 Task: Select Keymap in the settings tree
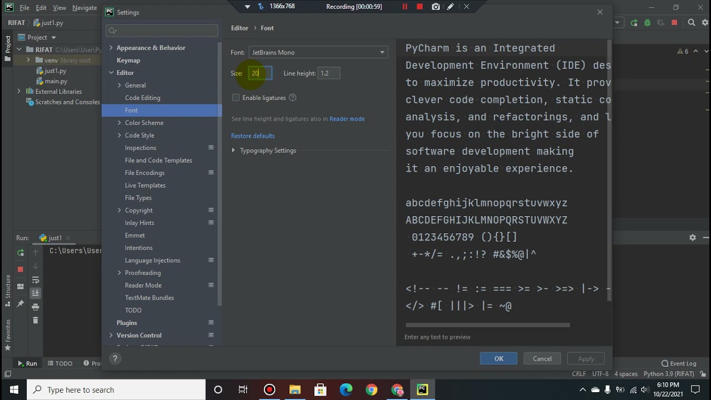(128, 60)
